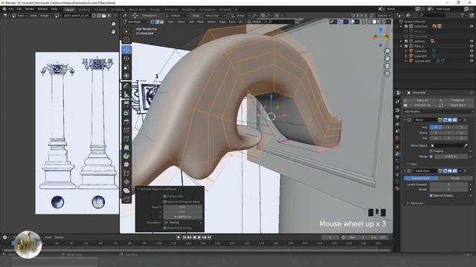This screenshot has width=476, height=267.
Task: Select the Bevel tool
Action: (126, 122)
